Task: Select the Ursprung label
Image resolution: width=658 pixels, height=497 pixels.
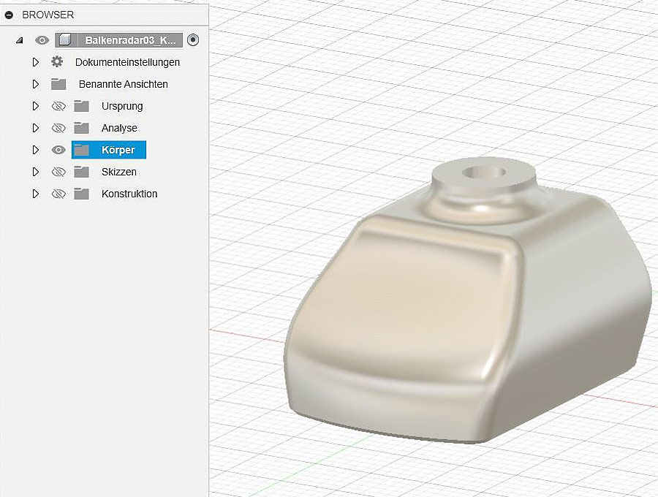Action: tap(121, 106)
